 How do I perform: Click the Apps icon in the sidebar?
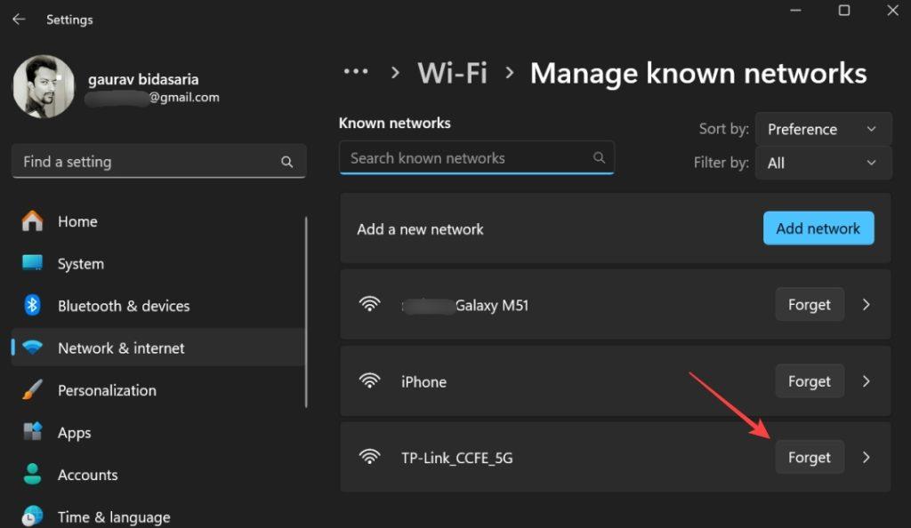coord(33,432)
